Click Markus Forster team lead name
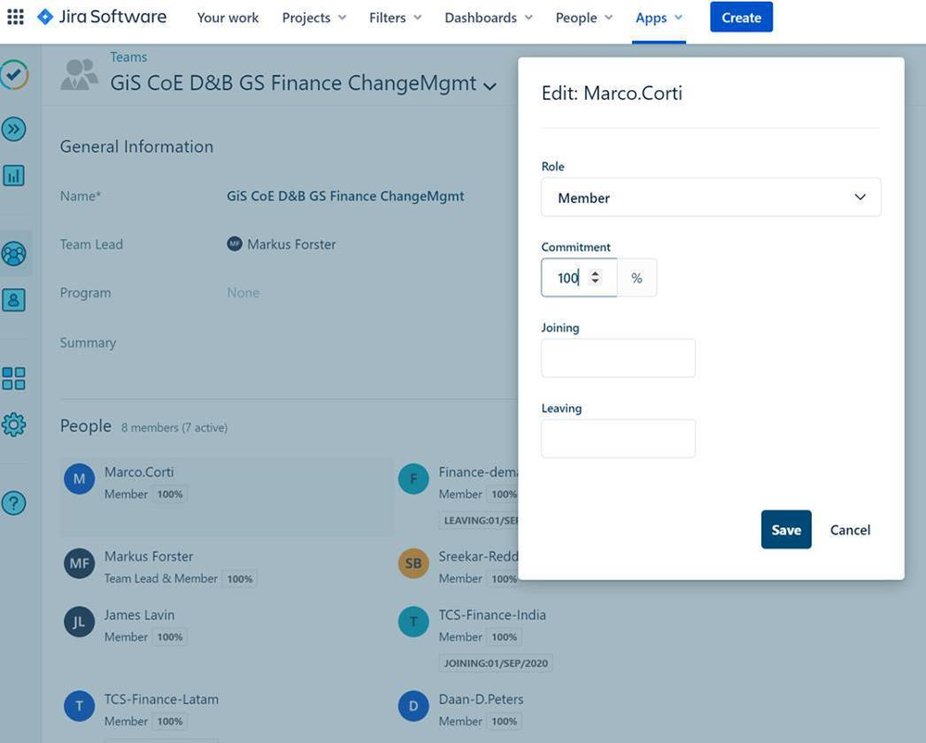Image resolution: width=926 pixels, height=743 pixels. [x=291, y=245]
